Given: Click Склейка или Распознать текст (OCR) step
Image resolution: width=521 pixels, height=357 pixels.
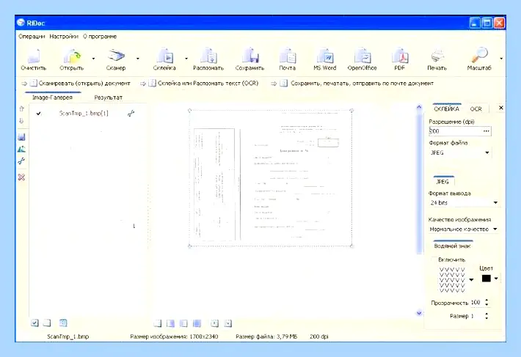Looking at the screenshot, I should pyautogui.click(x=200, y=84).
